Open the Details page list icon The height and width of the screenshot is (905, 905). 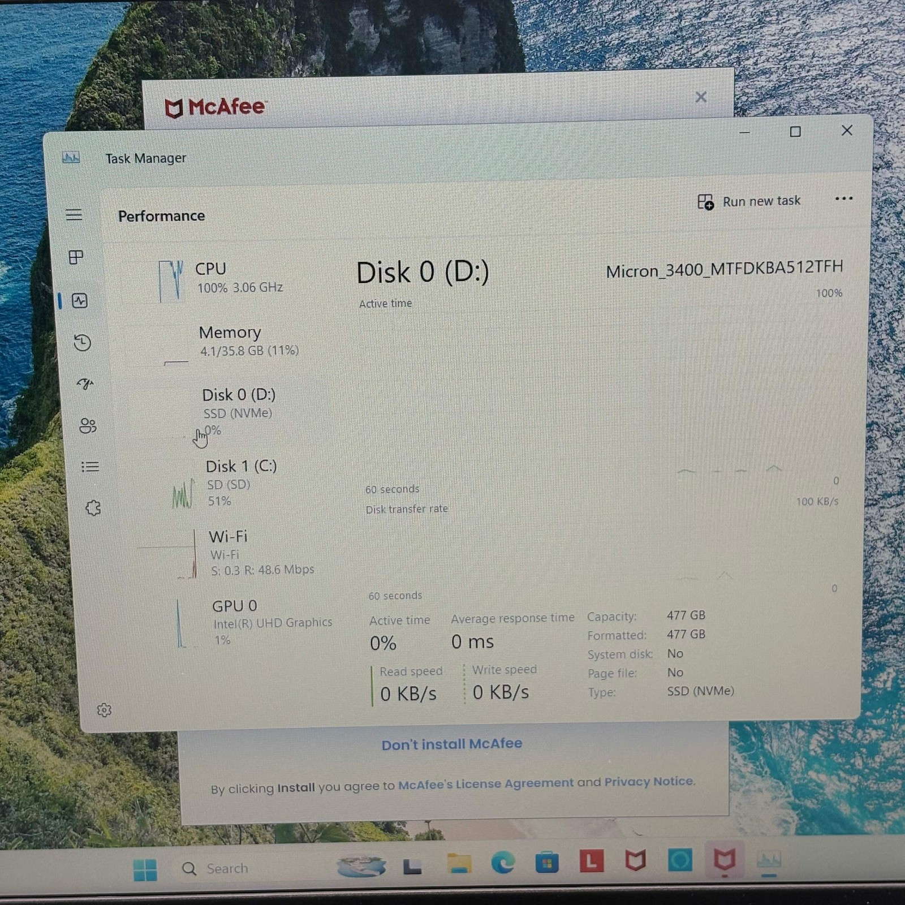[90, 467]
